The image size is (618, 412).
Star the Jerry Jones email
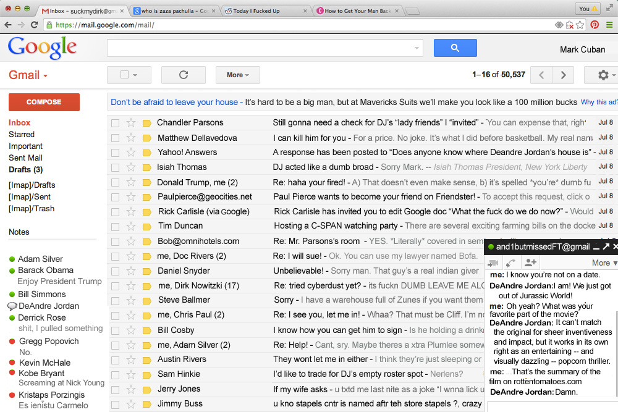[131, 390]
